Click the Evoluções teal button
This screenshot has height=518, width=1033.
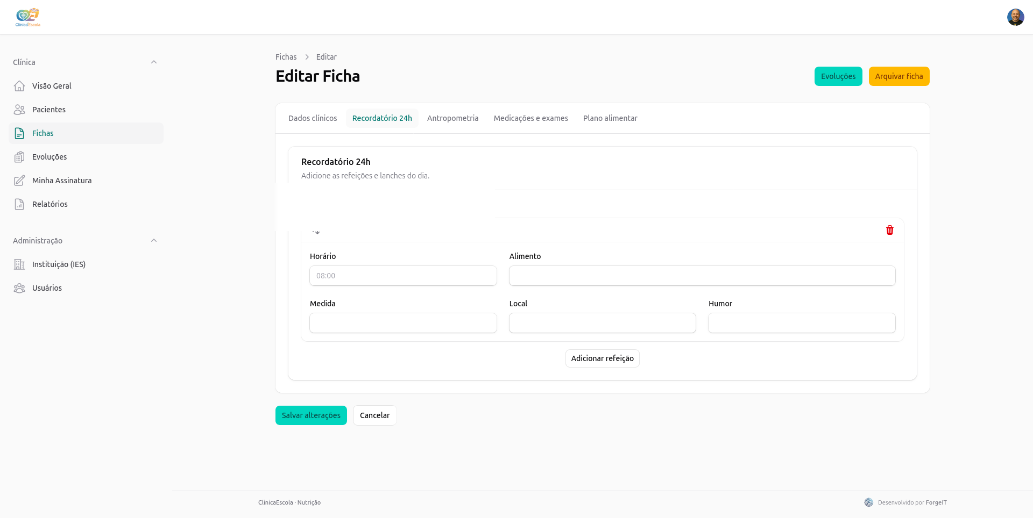(838, 76)
